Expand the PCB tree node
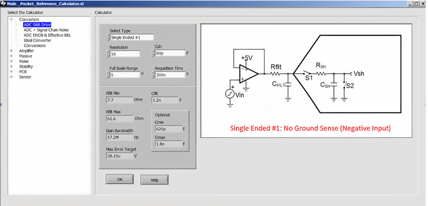428x206 pixels. [x=11, y=72]
